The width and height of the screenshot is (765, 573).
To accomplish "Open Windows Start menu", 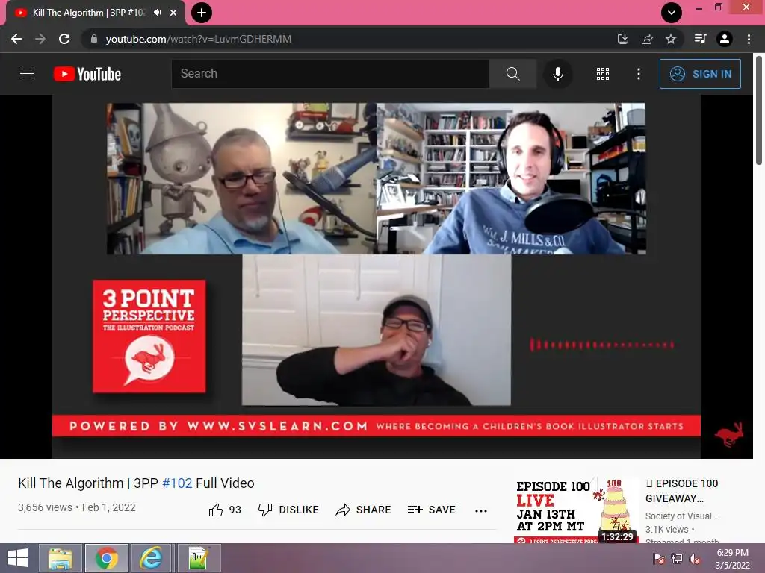I will (18, 558).
